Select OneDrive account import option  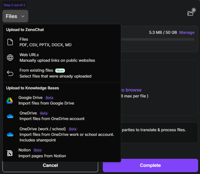click(x=62, y=116)
